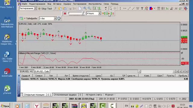The image size is (193, 108).
Task: Switch to the EURUSD, H1 chart tab
Action: 26,71
